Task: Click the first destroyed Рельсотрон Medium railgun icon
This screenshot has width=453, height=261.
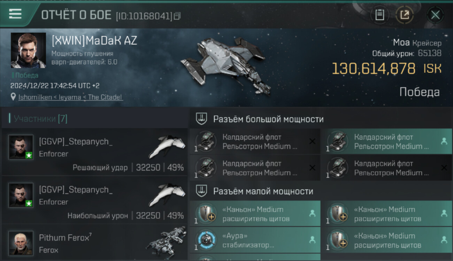Action: click(206, 141)
